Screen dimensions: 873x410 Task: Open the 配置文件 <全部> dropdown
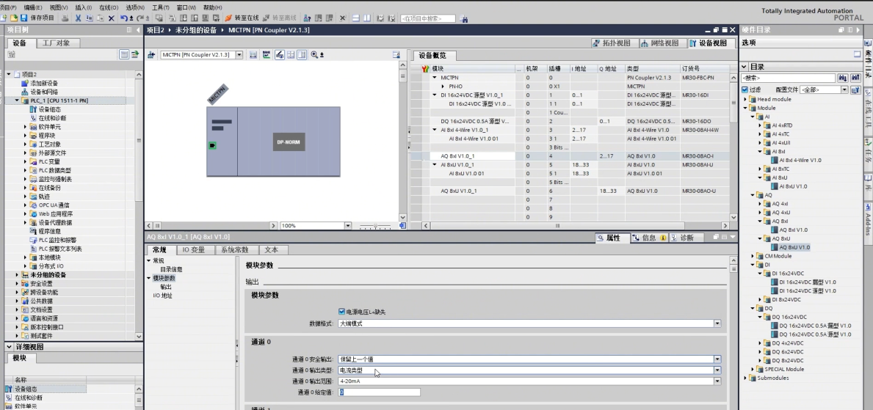[x=844, y=89]
